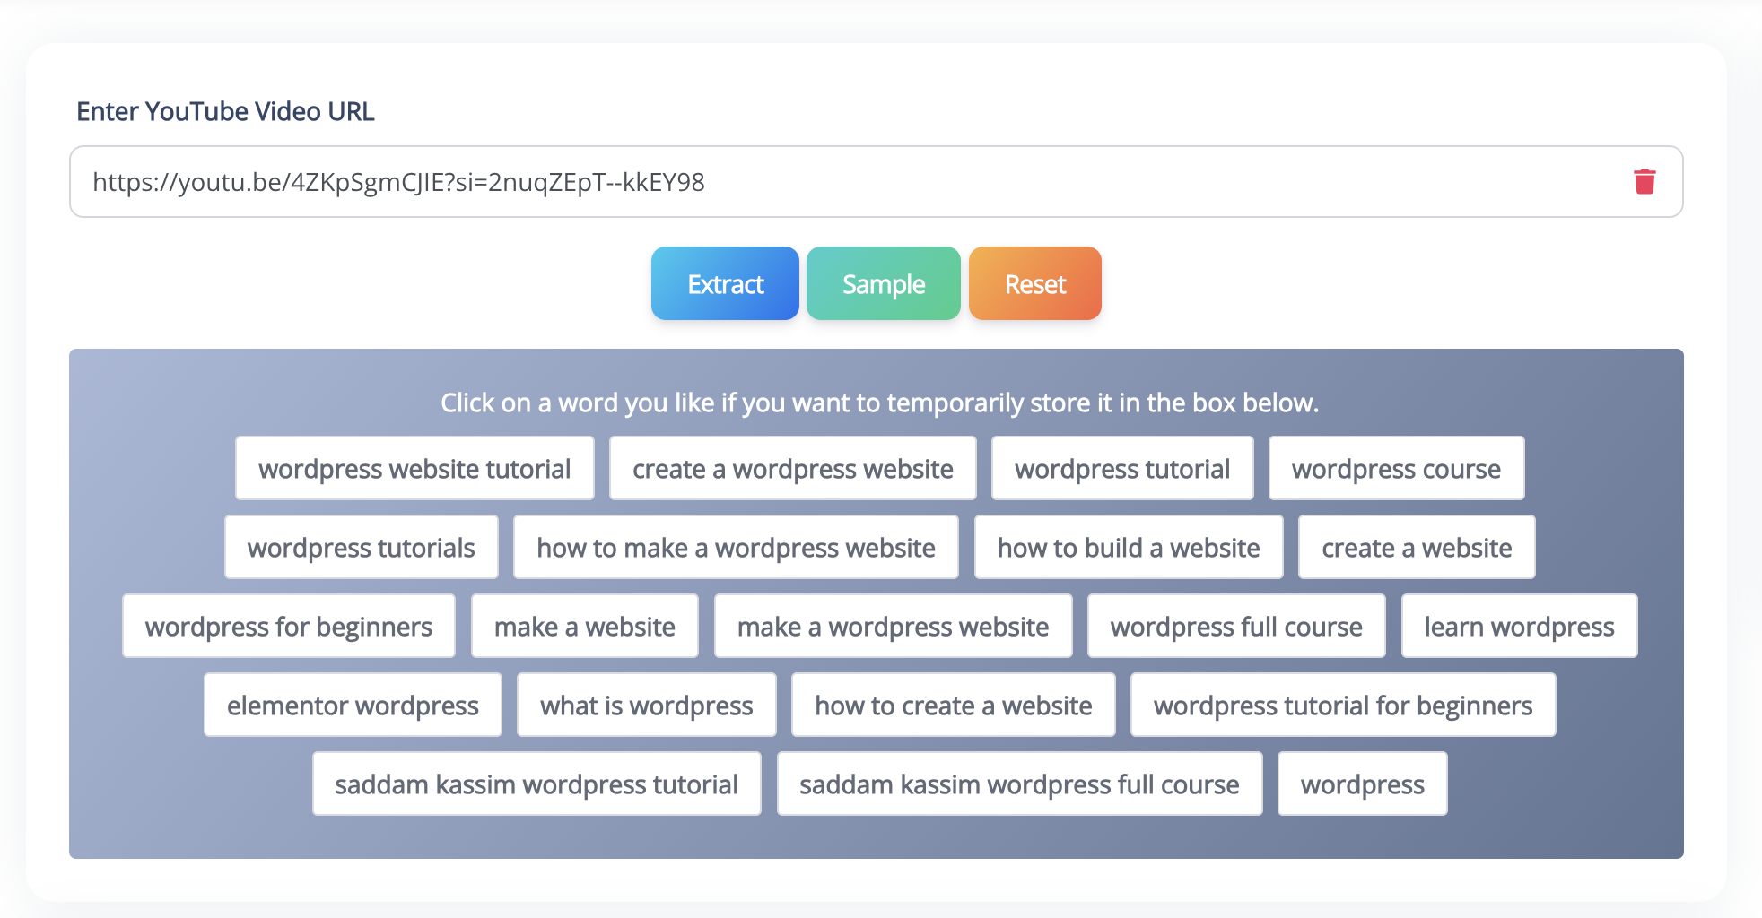The height and width of the screenshot is (918, 1762).
Task: Click the Sample button
Action: [x=883, y=283]
